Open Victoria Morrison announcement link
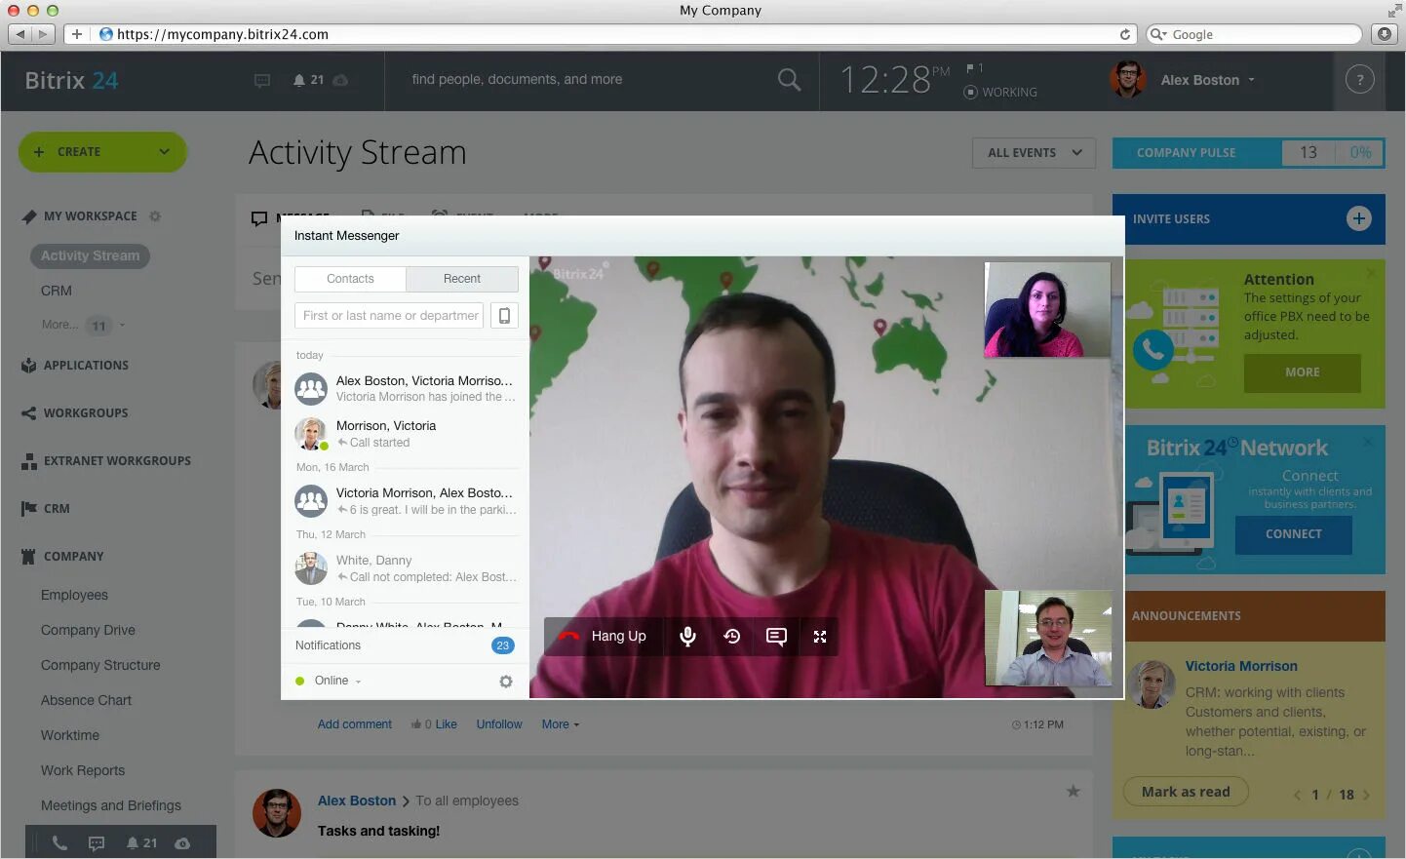 point(1241,666)
